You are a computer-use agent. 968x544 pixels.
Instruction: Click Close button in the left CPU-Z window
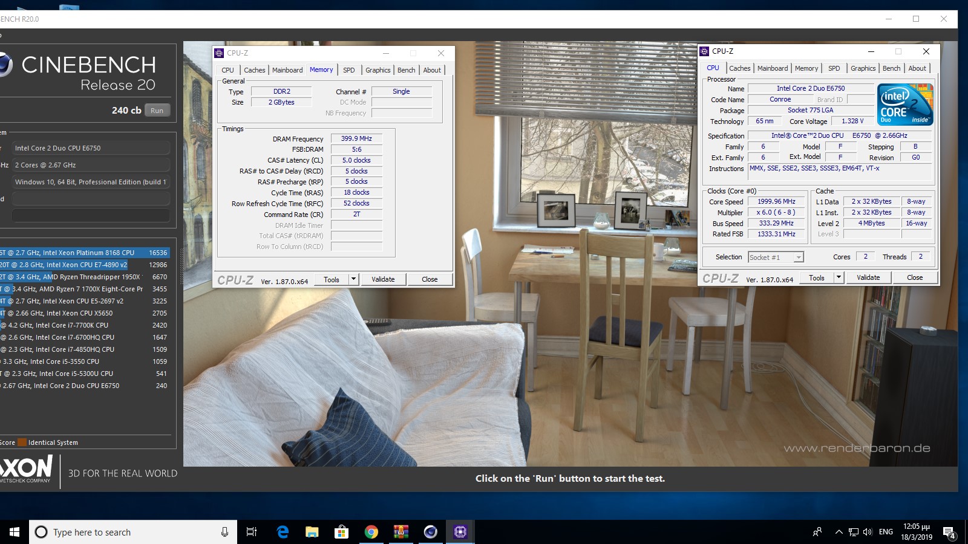point(430,279)
